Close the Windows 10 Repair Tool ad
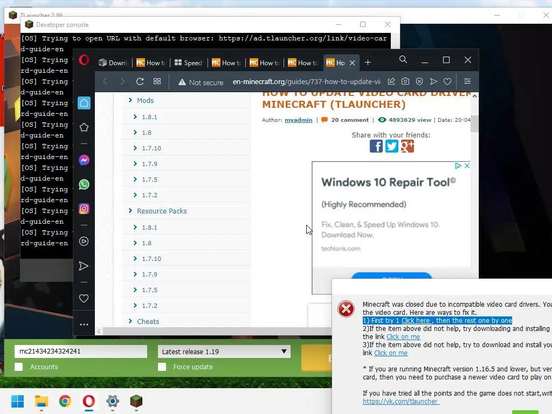The height and width of the screenshot is (414, 552). point(467,165)
